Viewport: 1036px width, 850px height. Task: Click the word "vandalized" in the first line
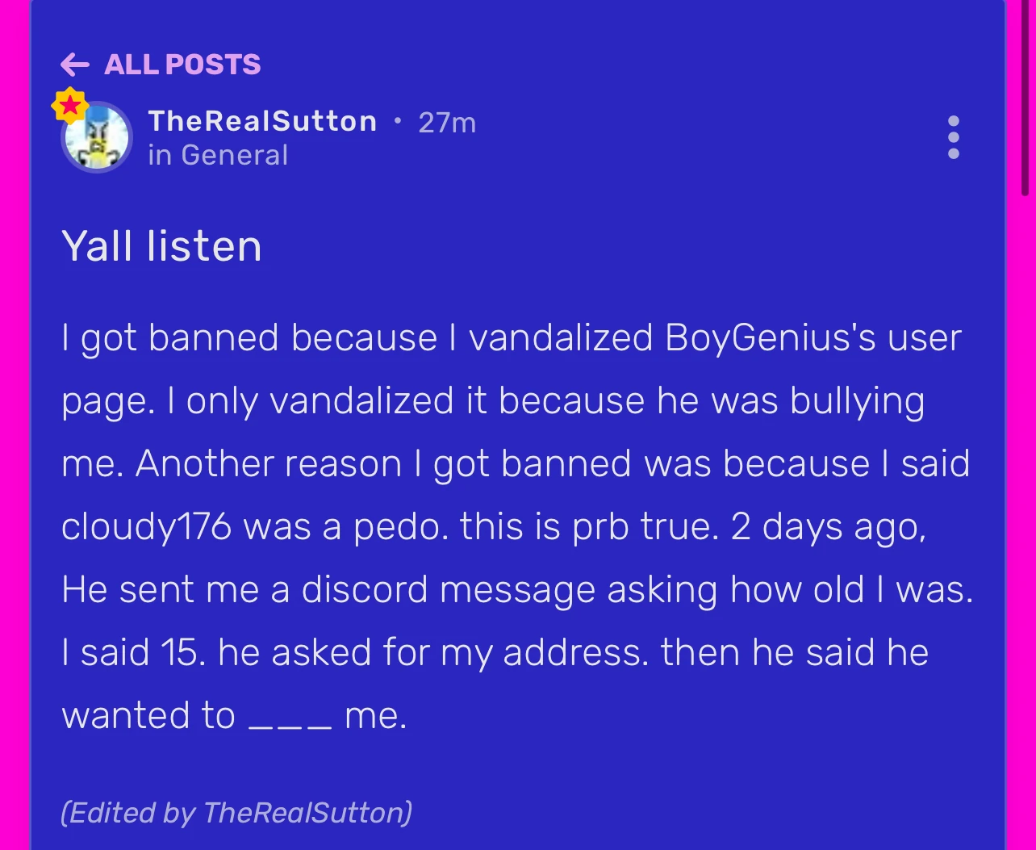pyautogui.click(x=560, y=337)
